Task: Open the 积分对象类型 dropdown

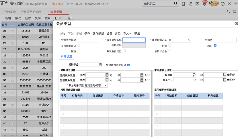Action: [95, 85]
